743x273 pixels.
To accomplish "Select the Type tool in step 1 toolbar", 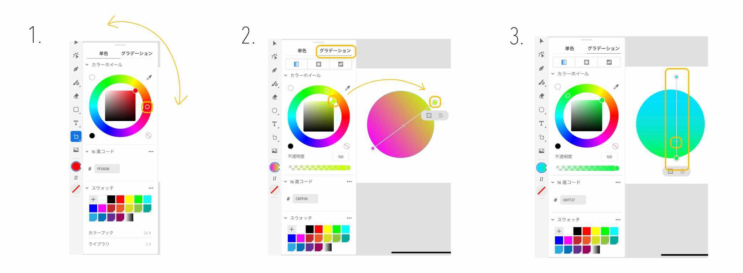I will pyautogui.click(x=76, y=123).
